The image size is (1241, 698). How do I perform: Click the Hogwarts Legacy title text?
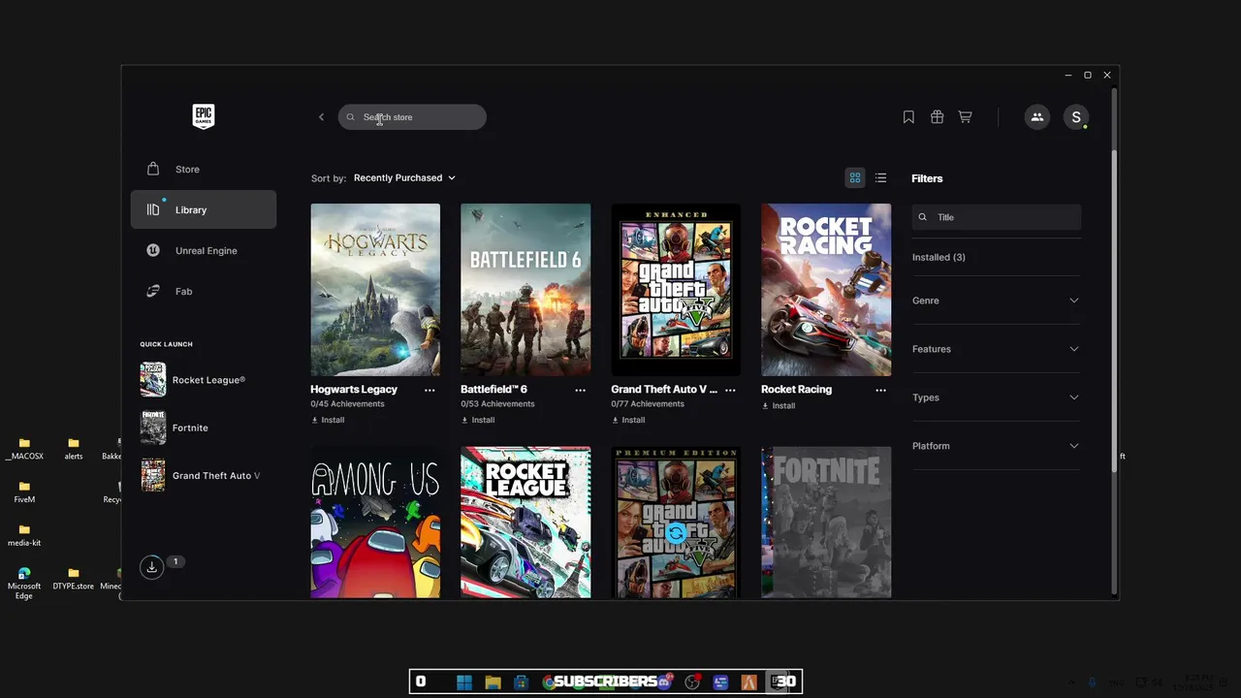pyautogui.click(x=354, y=390)
